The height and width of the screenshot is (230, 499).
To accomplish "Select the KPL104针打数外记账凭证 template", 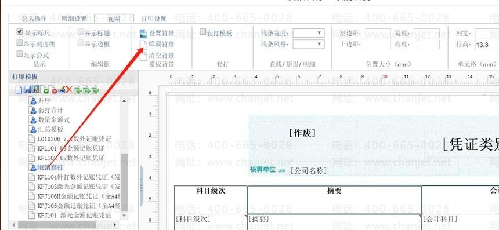I will pos(78,177).
